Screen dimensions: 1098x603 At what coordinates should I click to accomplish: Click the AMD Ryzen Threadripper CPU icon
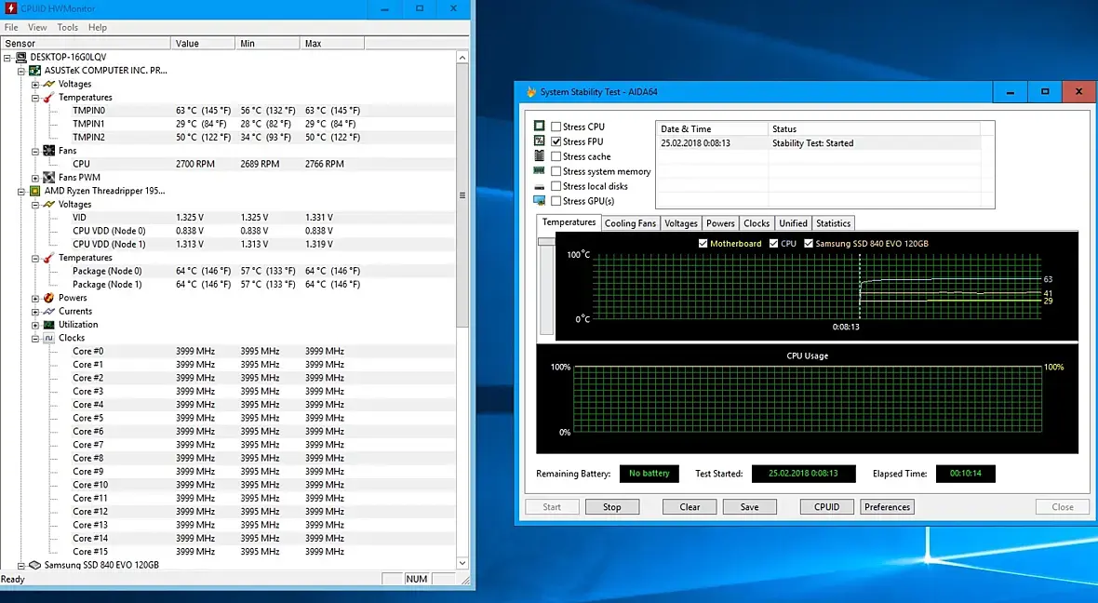pyautogui.click(x=35, y=191)
